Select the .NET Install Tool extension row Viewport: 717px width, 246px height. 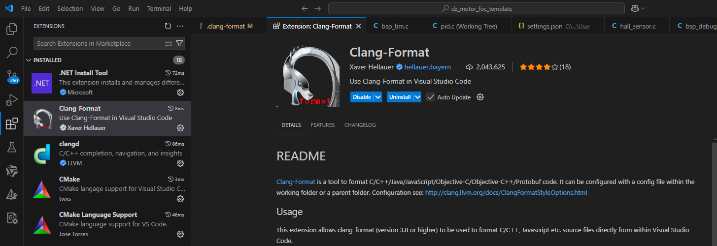(107, 84)
